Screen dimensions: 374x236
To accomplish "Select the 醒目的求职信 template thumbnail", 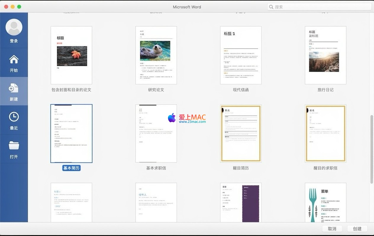I will pos(325,133).
